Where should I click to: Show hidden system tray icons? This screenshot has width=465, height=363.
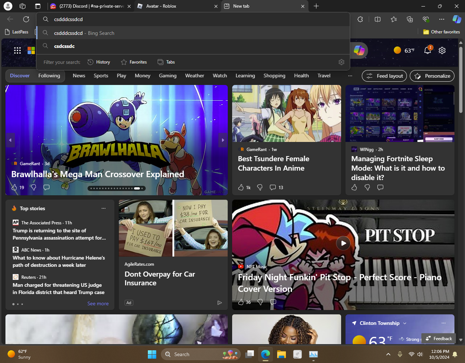[388, 354]
